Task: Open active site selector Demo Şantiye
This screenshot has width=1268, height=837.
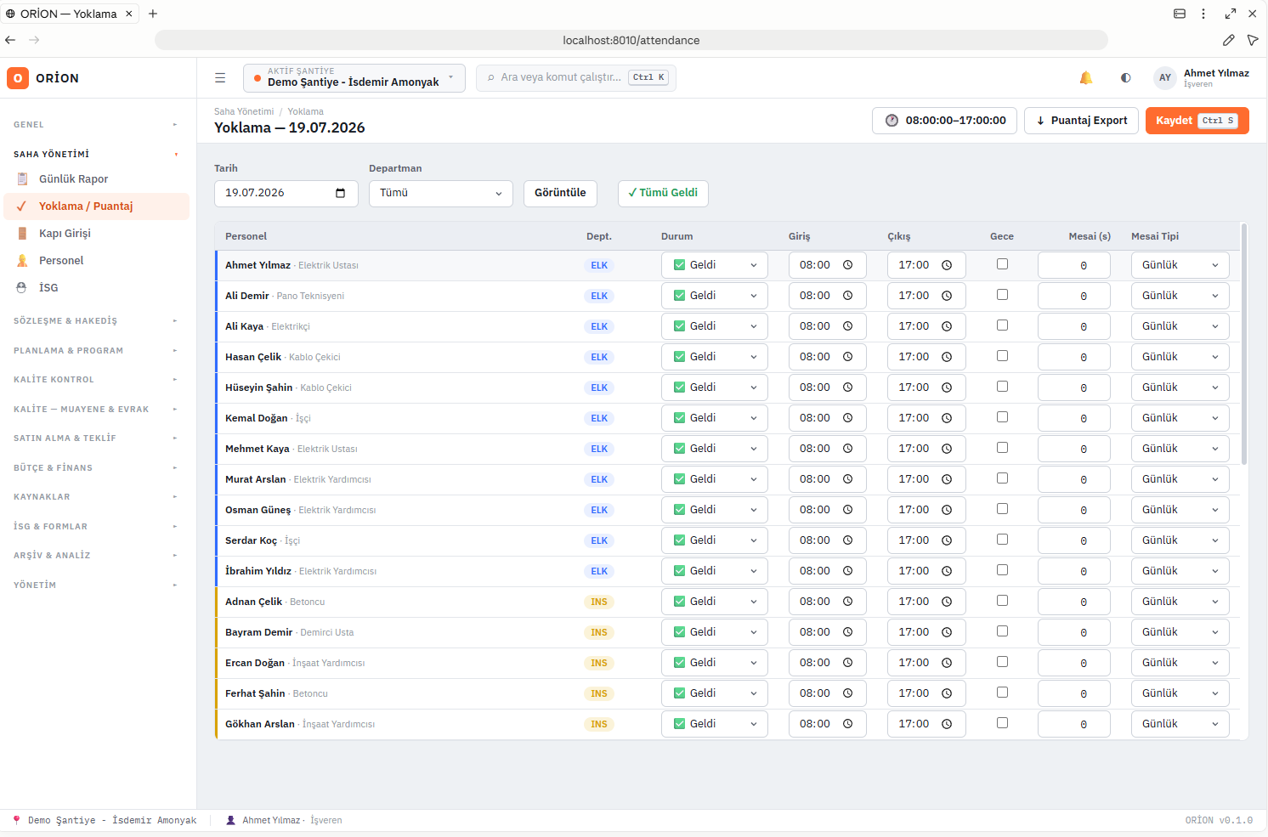Action: (354, 77)
